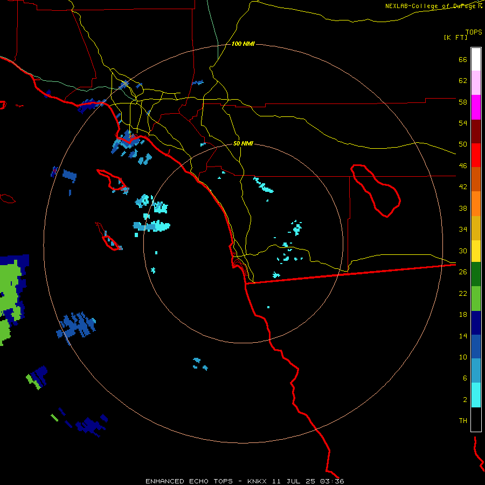The height and width of the screenshot is (485, 485).
Task: Click the light green legend swatch
Action: point(476,299)
